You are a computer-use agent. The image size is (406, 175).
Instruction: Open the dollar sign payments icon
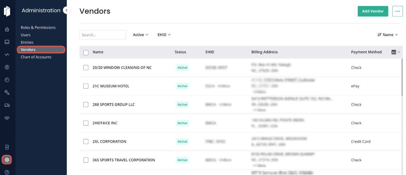7,67
